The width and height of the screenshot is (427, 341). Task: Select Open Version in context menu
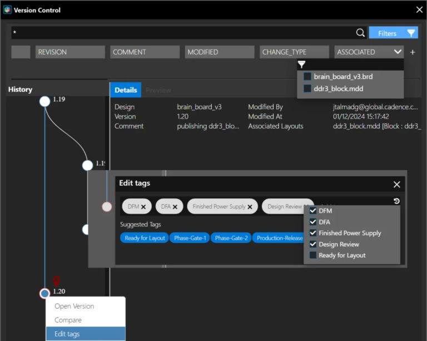pos(74,306)
